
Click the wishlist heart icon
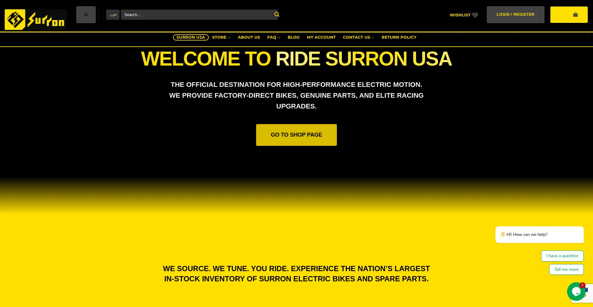point(475,15)
